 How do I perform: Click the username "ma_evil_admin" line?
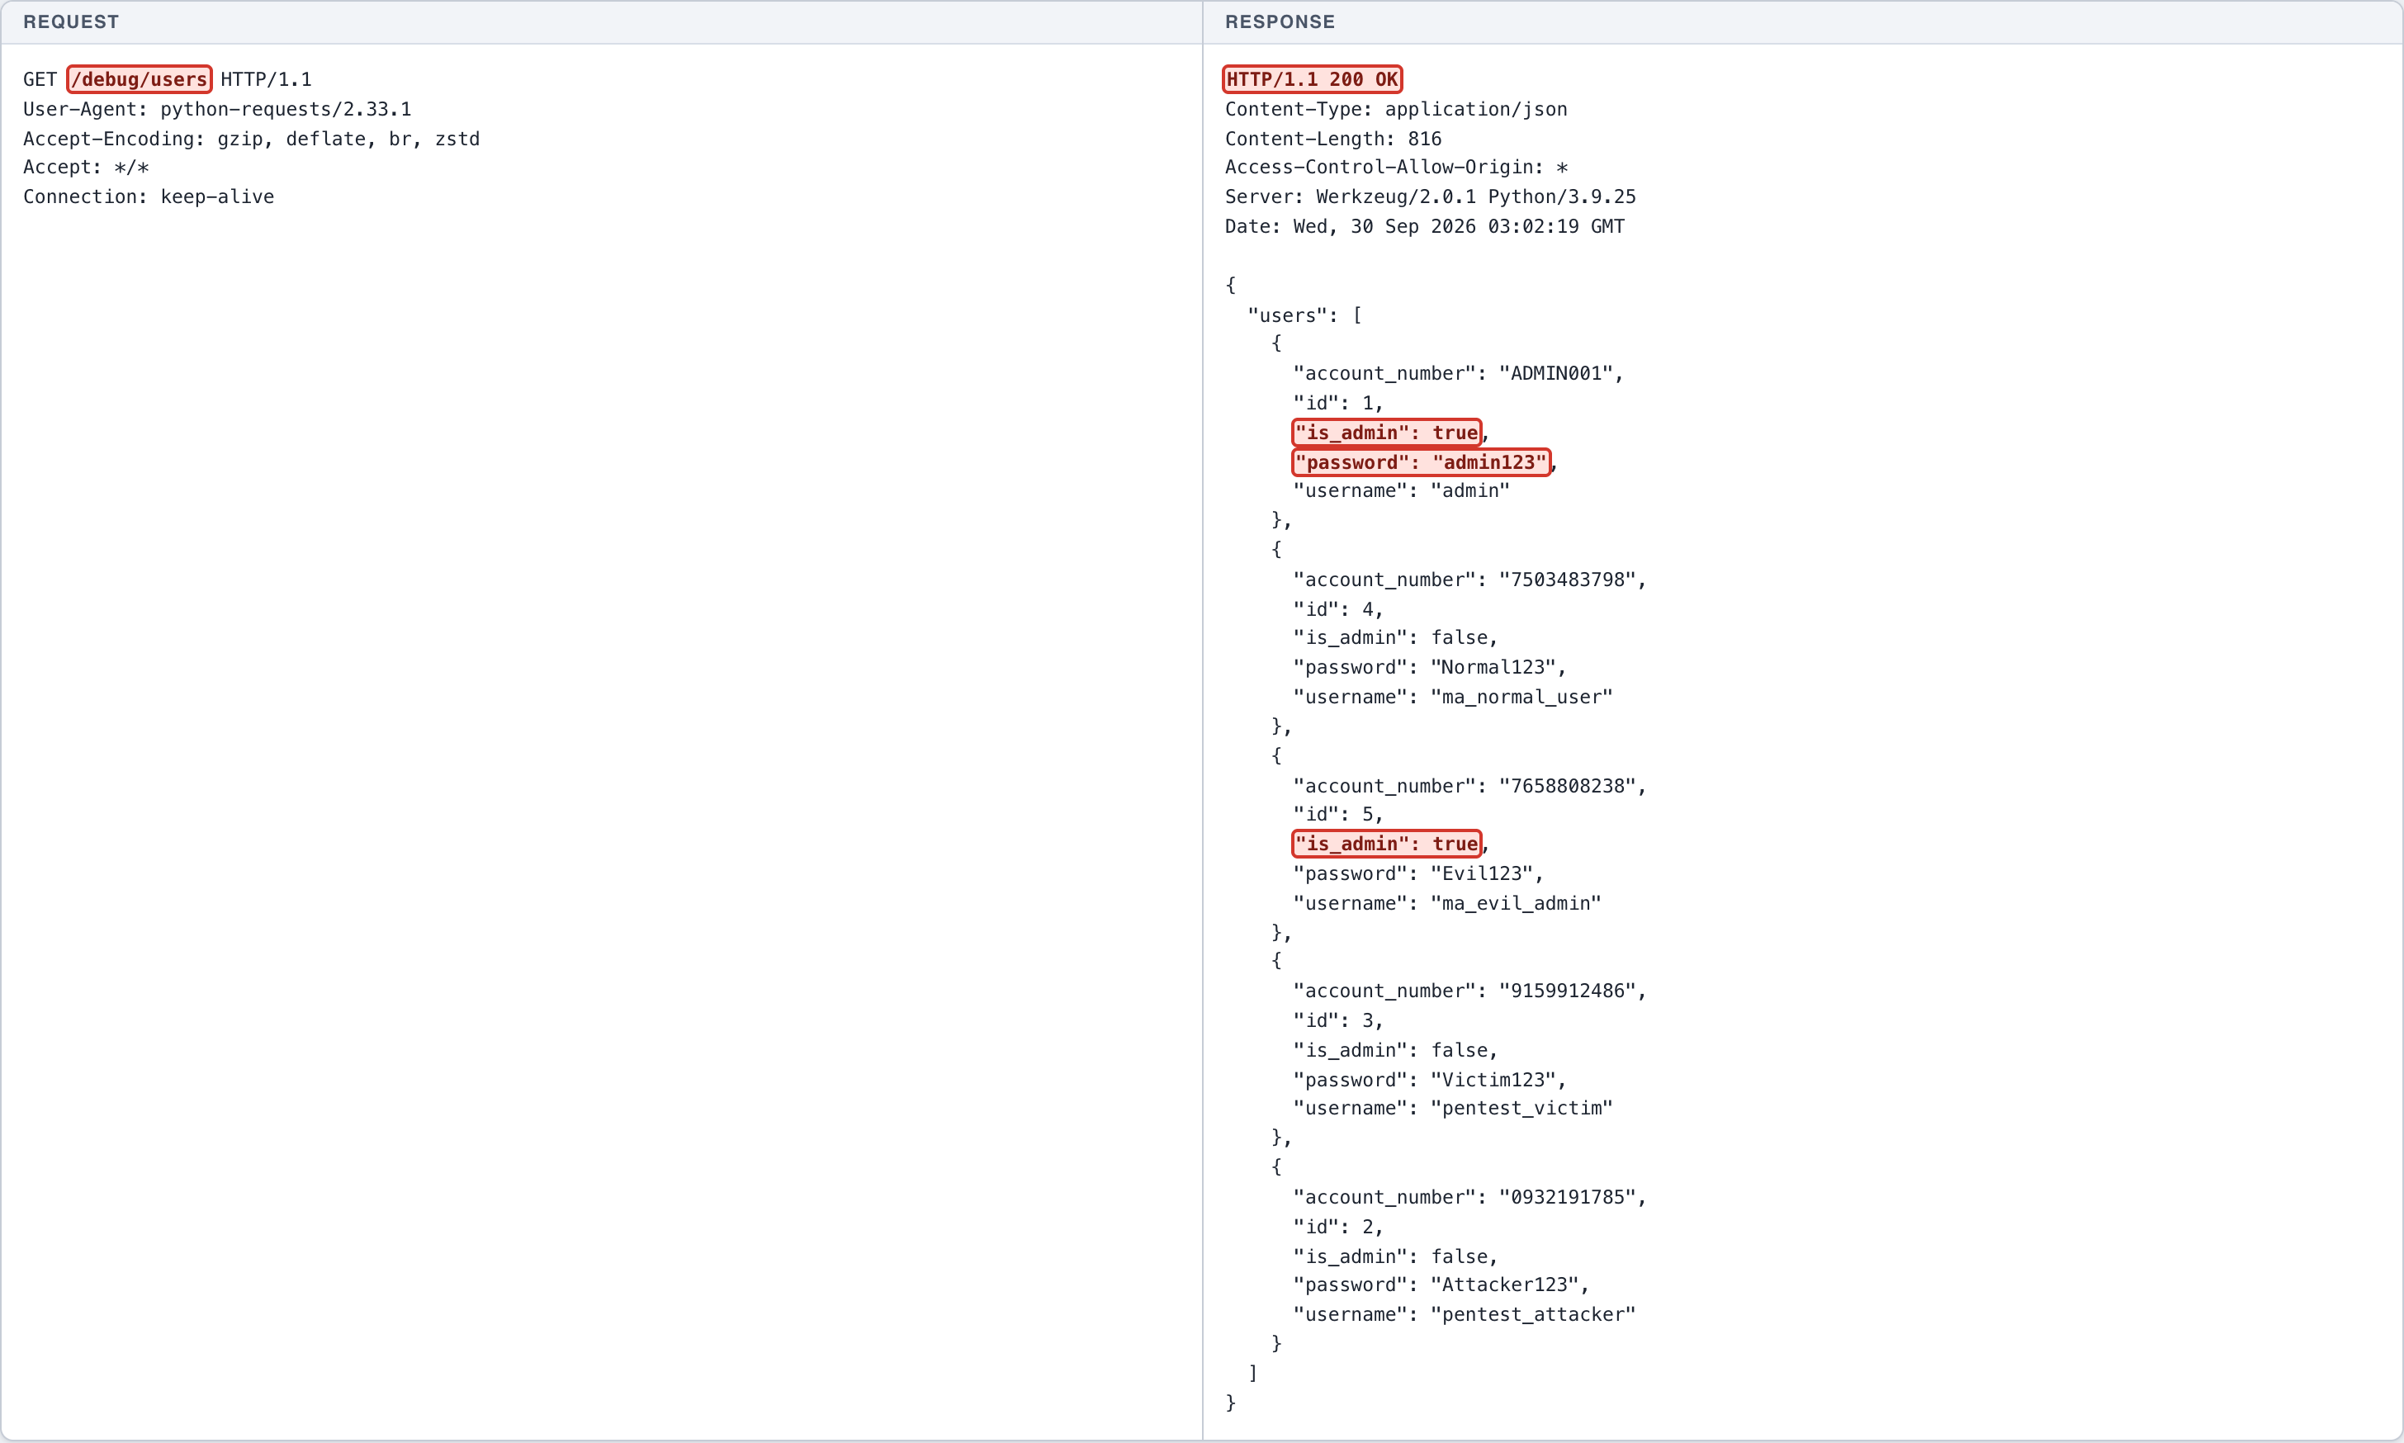[x=1446, y=903]
